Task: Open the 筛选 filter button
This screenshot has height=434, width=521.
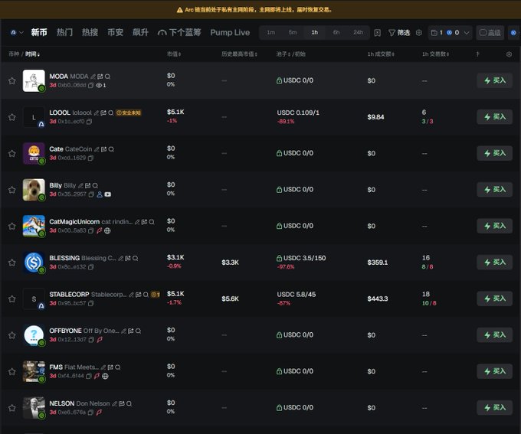Action: 399,33
